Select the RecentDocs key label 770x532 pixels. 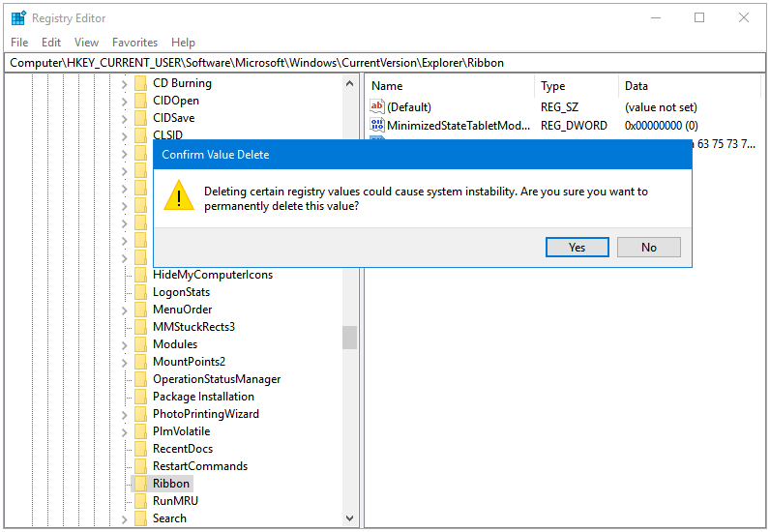tap(183, 449)
